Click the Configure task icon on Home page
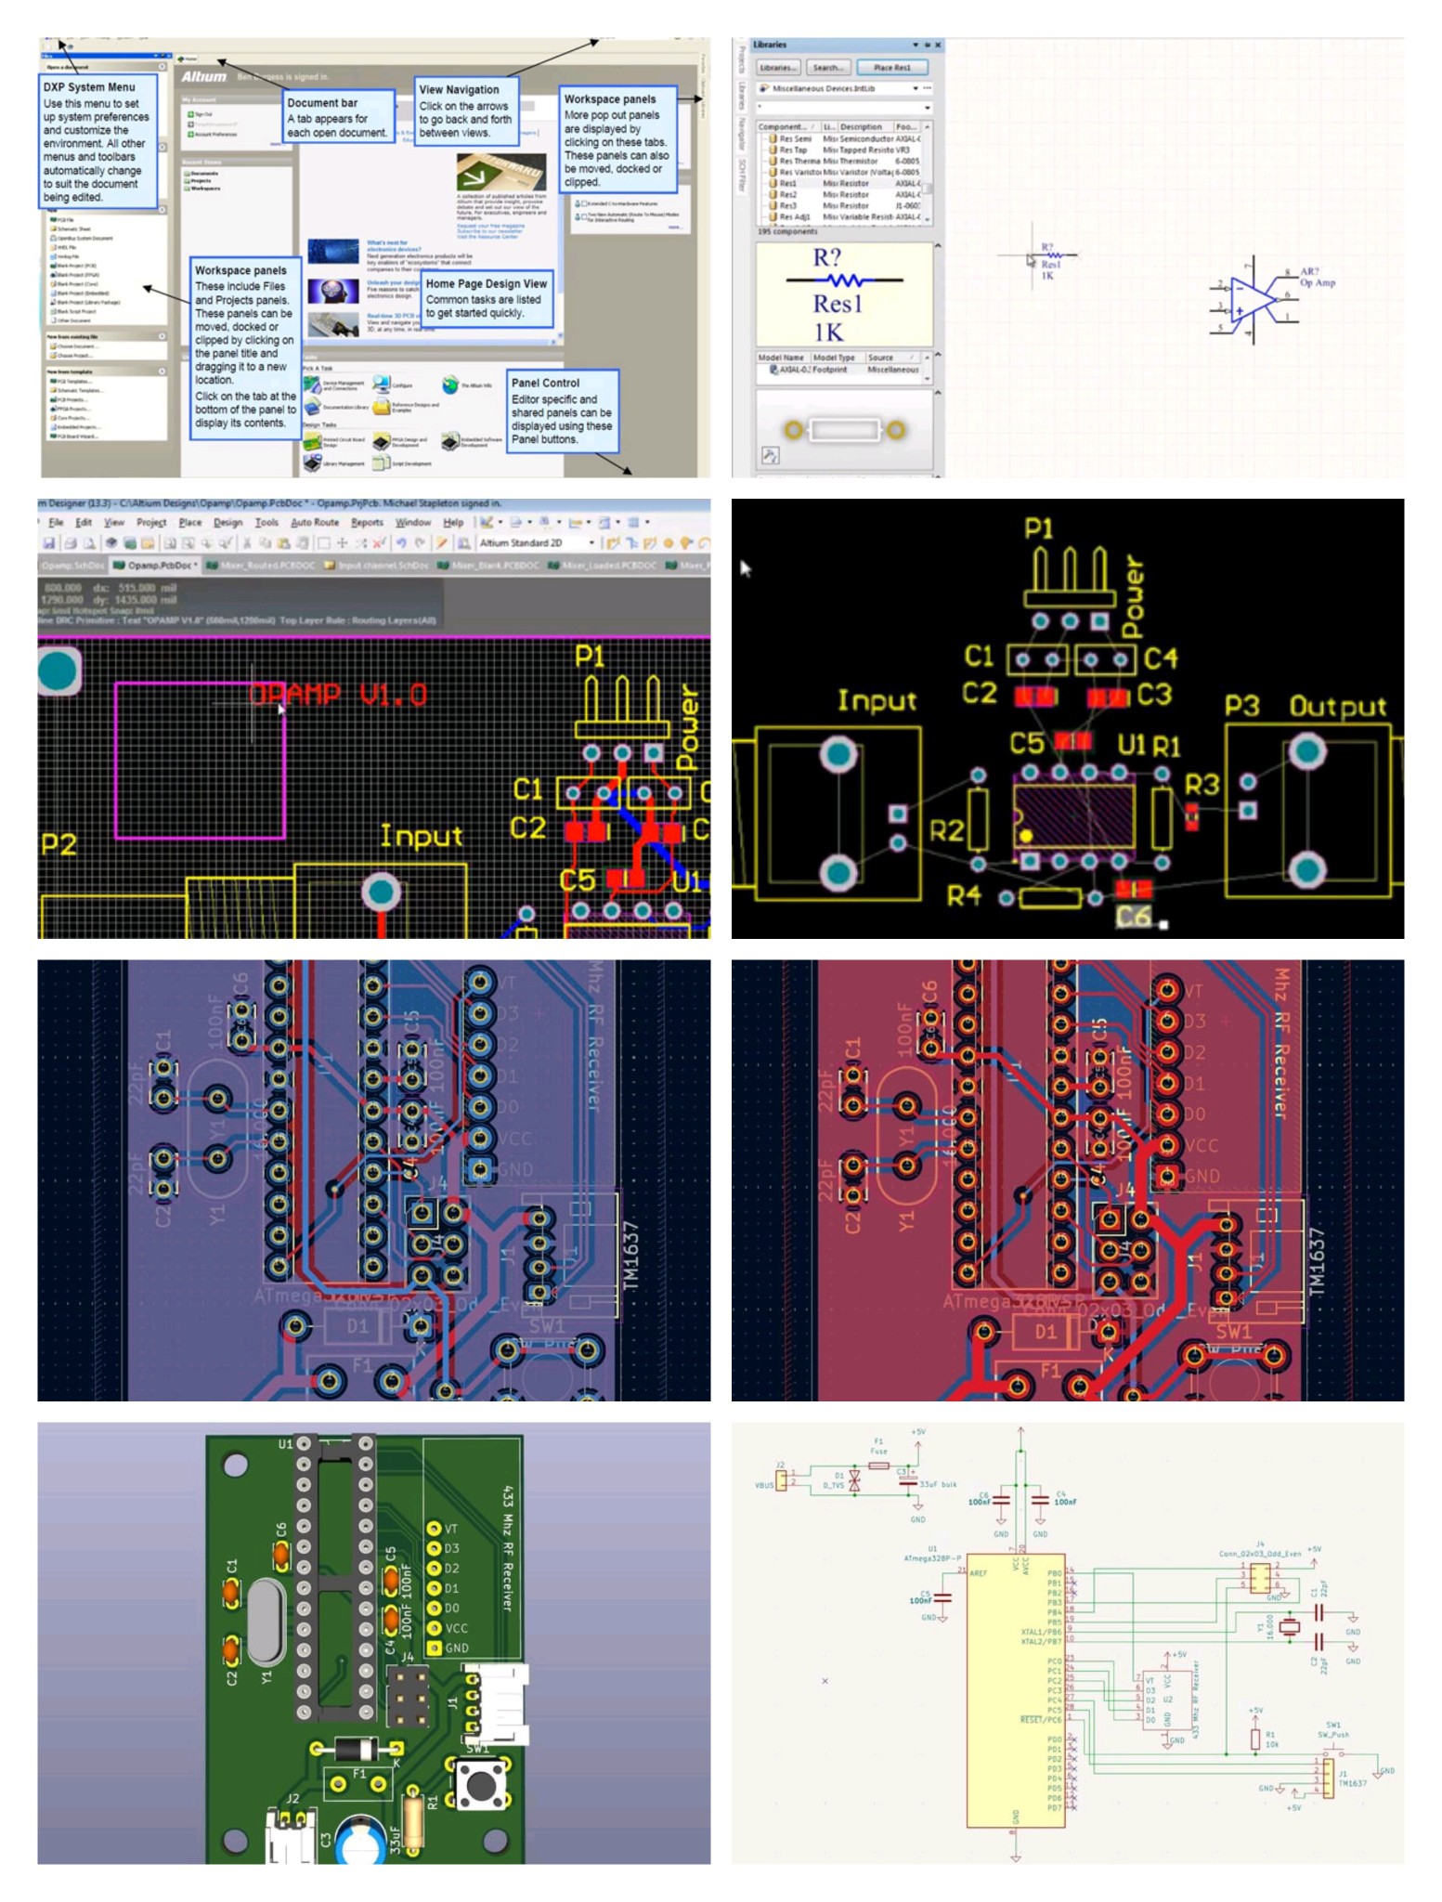The width and height of the screenshot is (1442, 1902). click(x=381, y=384)
